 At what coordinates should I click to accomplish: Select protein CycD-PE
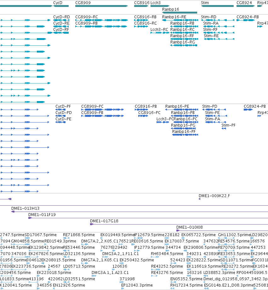(63, 119)
